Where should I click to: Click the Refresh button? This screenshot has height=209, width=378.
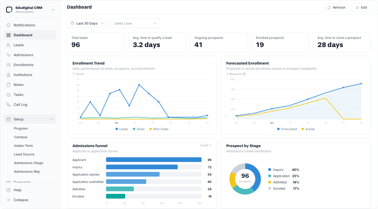tap(336, 8)
